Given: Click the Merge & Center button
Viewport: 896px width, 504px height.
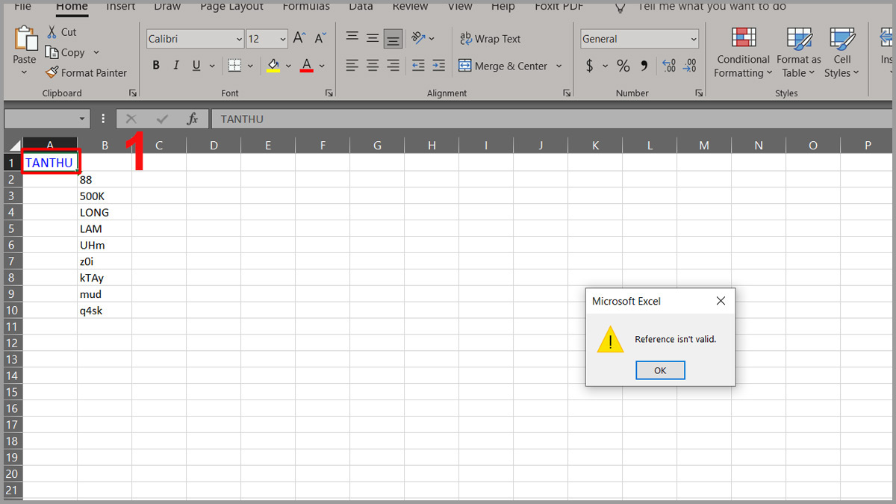Looking at the screenshot, I should click(x=504, y=66).
